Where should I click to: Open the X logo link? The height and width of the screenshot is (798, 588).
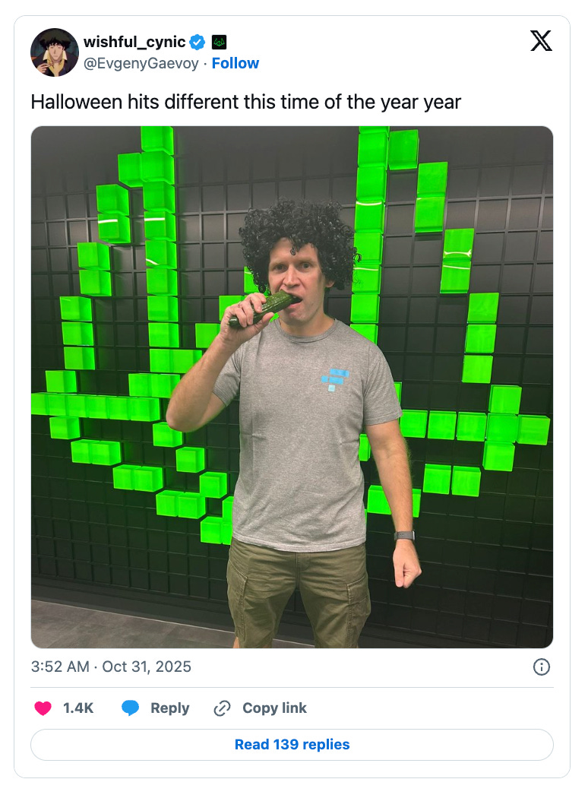(x=541, y=41)
